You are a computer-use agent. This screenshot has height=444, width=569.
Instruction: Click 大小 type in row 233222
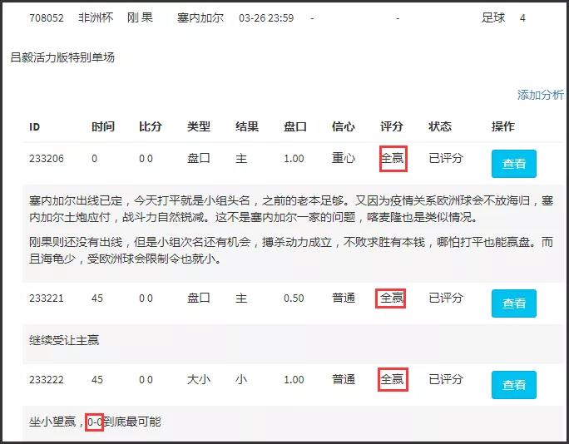199,379
